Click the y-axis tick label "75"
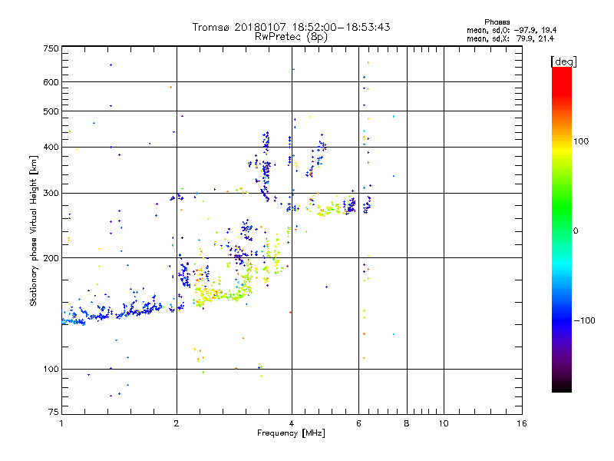 tap(54, 412)
